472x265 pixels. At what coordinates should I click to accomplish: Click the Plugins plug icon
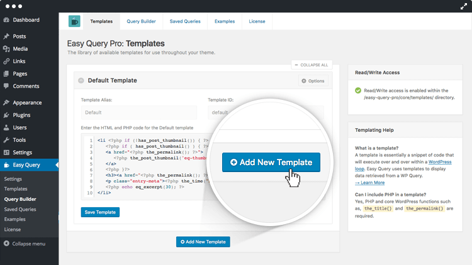pos(6,115)
